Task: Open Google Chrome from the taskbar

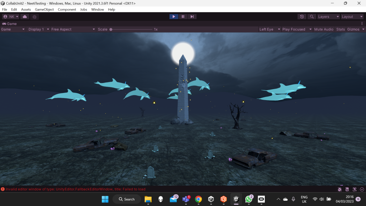Action: tap(198, 199)
